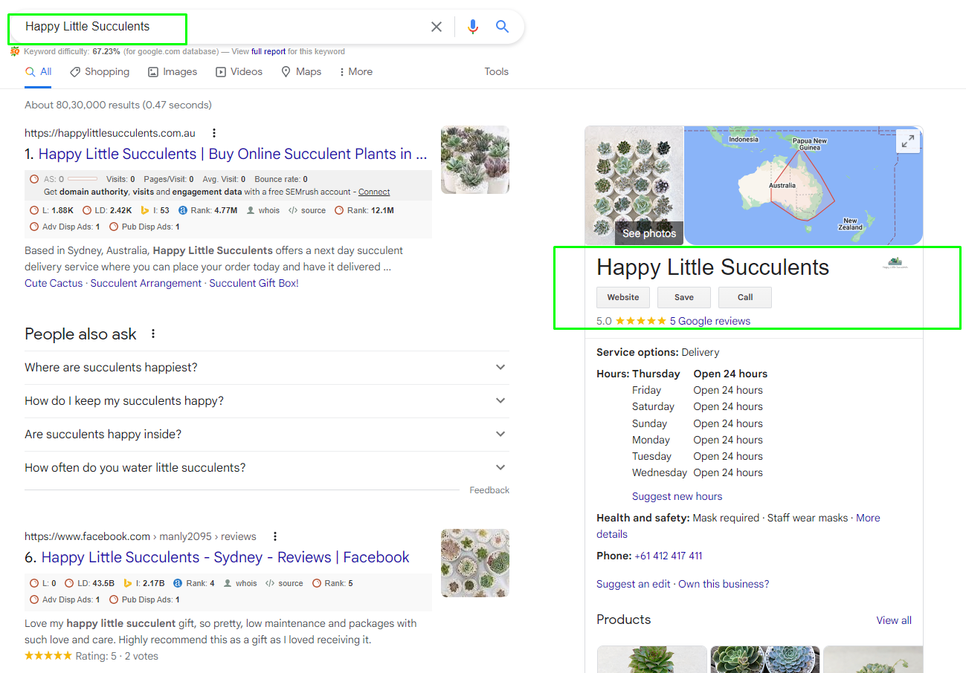966x673 pixels.
Task: Open three-dot menu beside happylittlesucculents.com.au
Action: 214,133
